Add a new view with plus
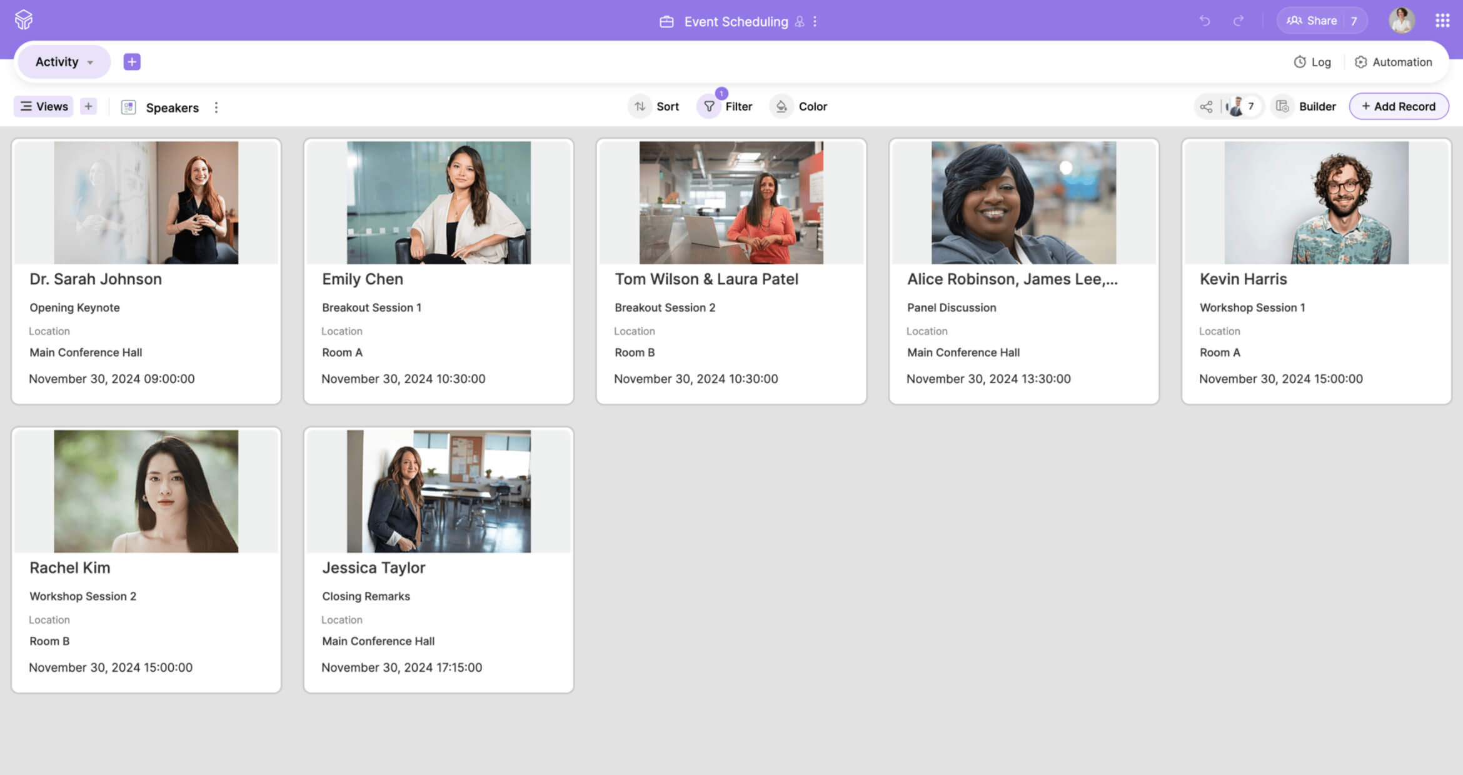The image size is (1463, 775). click(88, 106)
